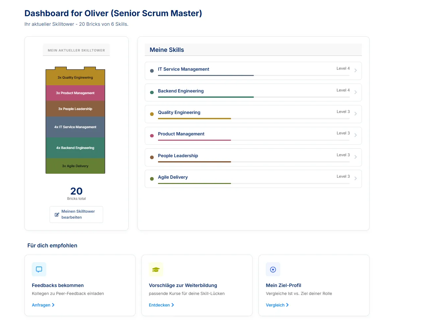
Task: Click the target icon on Mein Ziel-Profil card
Action: (273, 269)
